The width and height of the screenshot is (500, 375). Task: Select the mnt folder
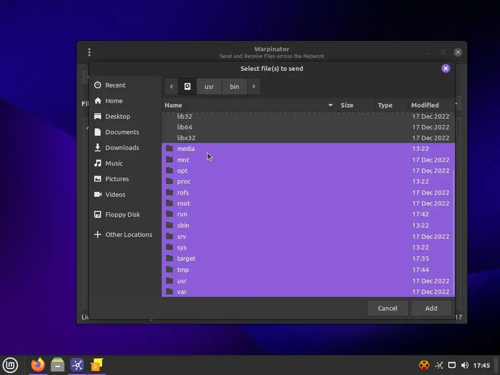(x=308, y=160)
